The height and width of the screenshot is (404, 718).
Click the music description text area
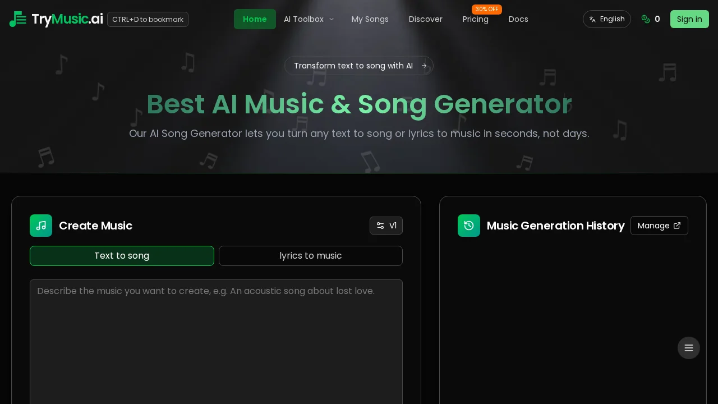tap(216, 337)
